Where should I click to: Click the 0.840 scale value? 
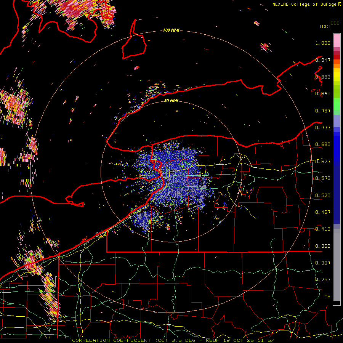(323, 94)
